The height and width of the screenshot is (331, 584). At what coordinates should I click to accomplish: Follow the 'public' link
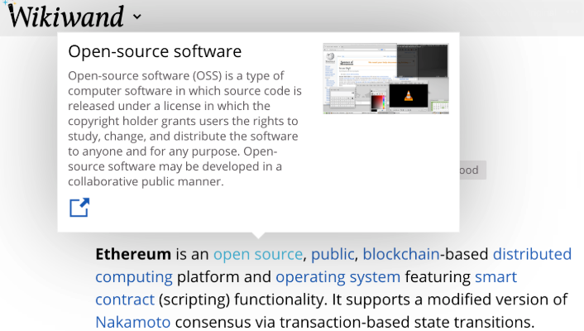333,254
